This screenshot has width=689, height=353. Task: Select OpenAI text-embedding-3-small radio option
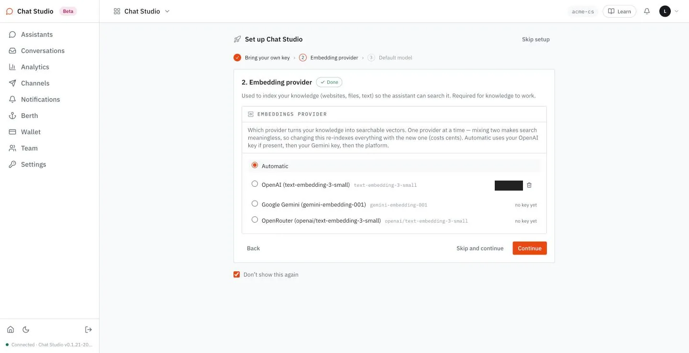(255, 184)
